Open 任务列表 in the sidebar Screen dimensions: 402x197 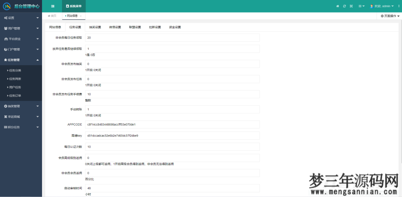coord(15,79)
